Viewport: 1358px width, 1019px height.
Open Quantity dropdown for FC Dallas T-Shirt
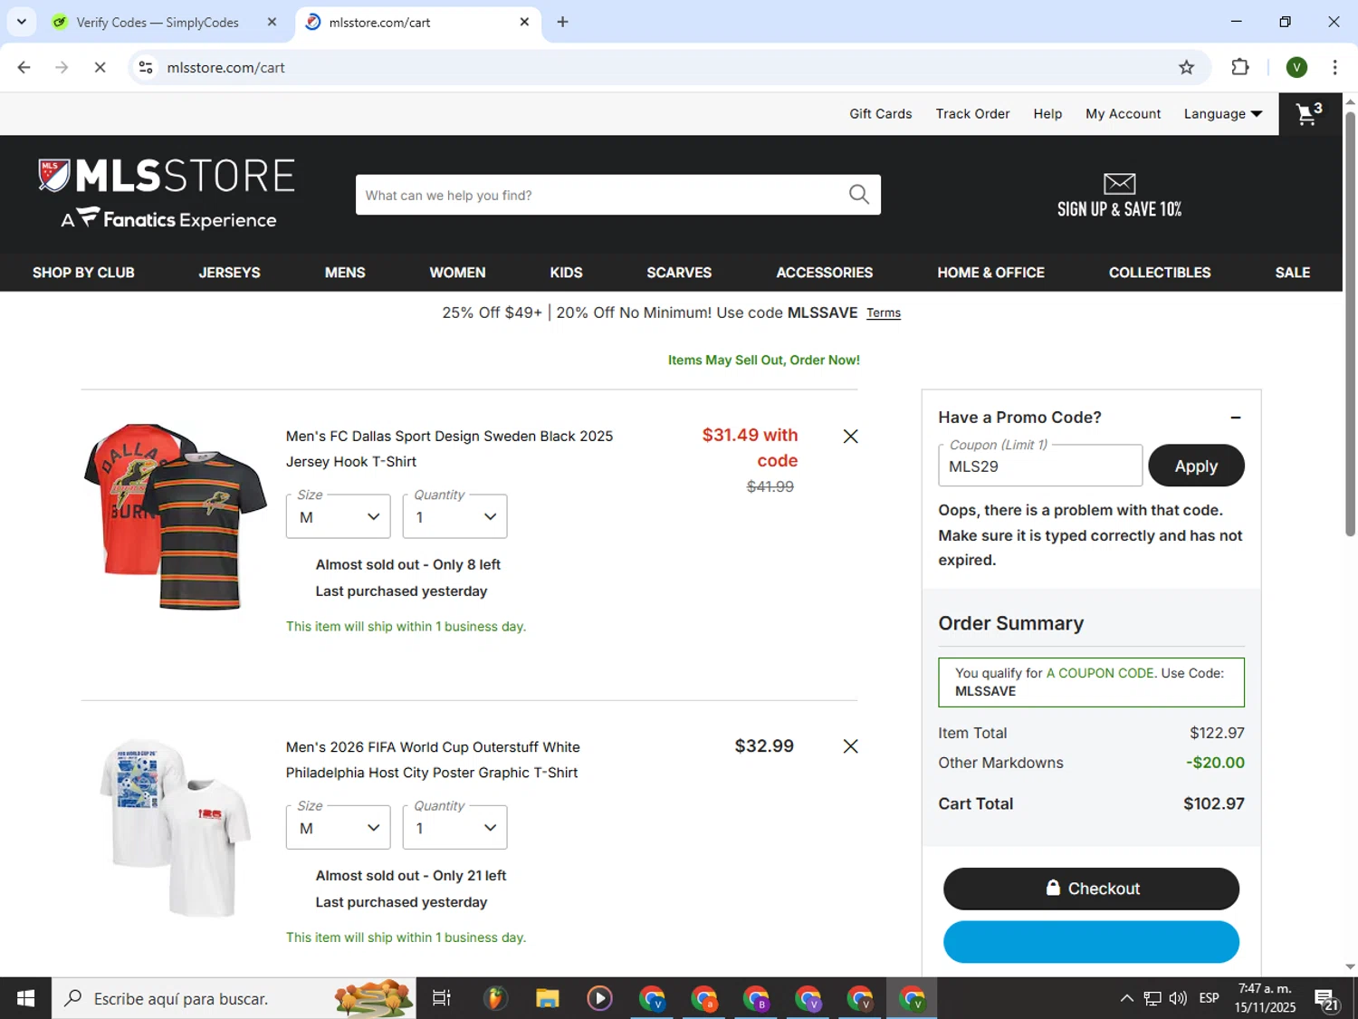coord(454,516)
